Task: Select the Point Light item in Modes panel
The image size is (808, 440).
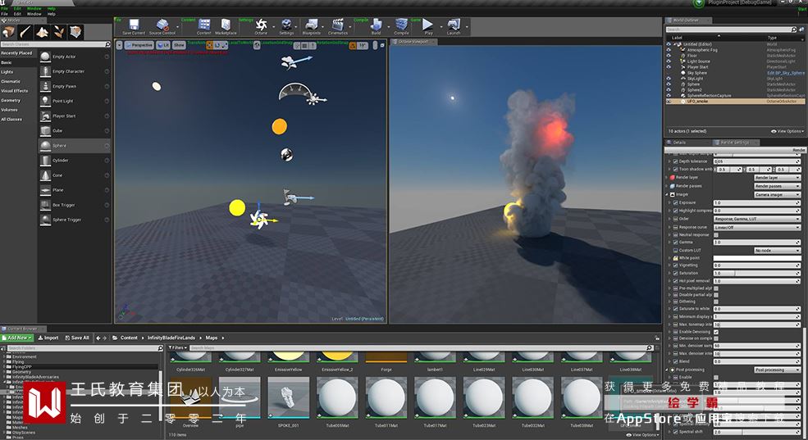Action: point(75,101)
